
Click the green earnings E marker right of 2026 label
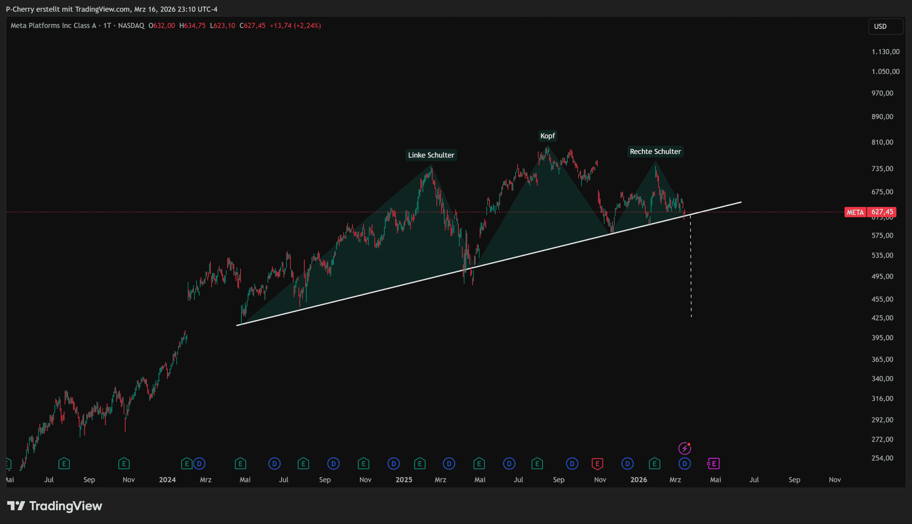point(654,463)
